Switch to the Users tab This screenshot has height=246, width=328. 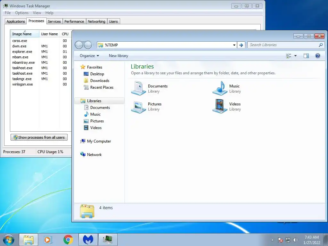113,21
